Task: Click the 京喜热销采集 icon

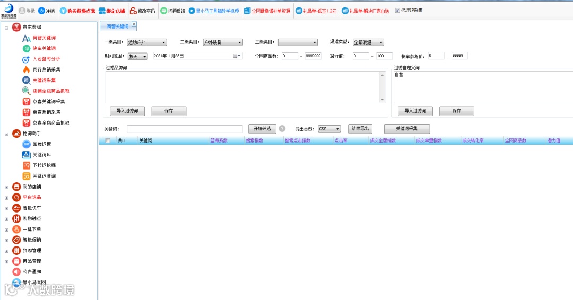Action: click(x=27, y=112)
